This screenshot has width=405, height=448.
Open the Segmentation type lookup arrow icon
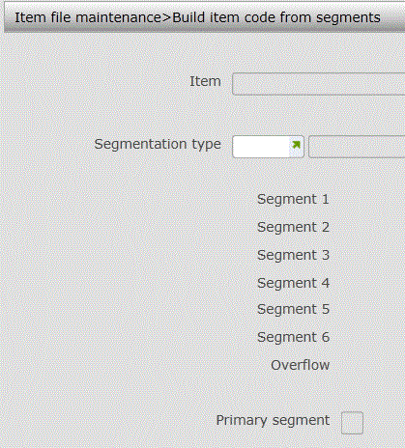296,145
